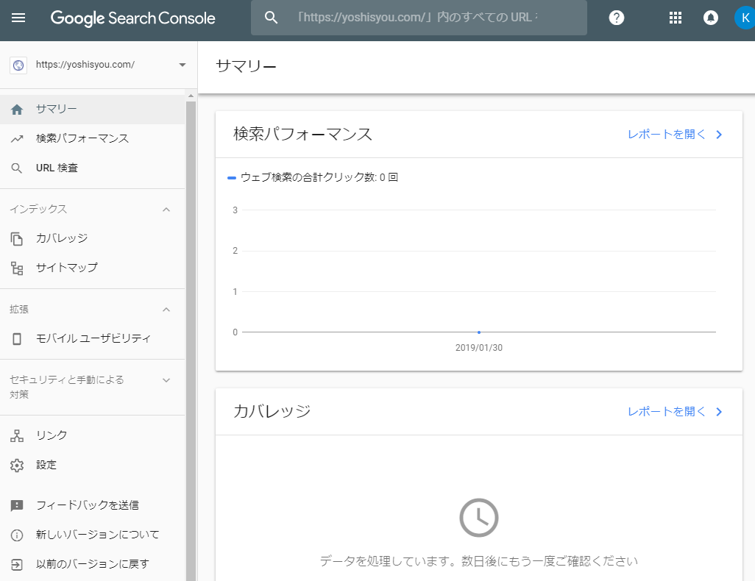This screenshot has height=581, width=755.
Task: Click the URL inspection search field
Action: [x=418, y=18]
